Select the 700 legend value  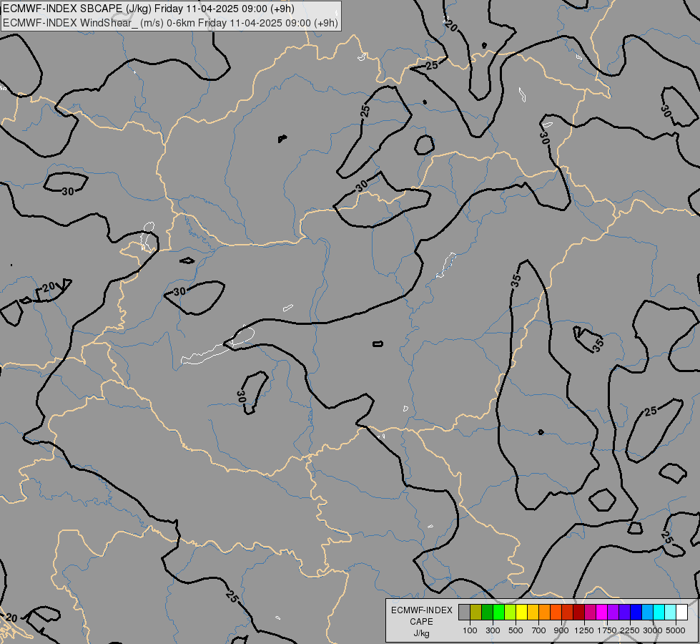point(539,630)
